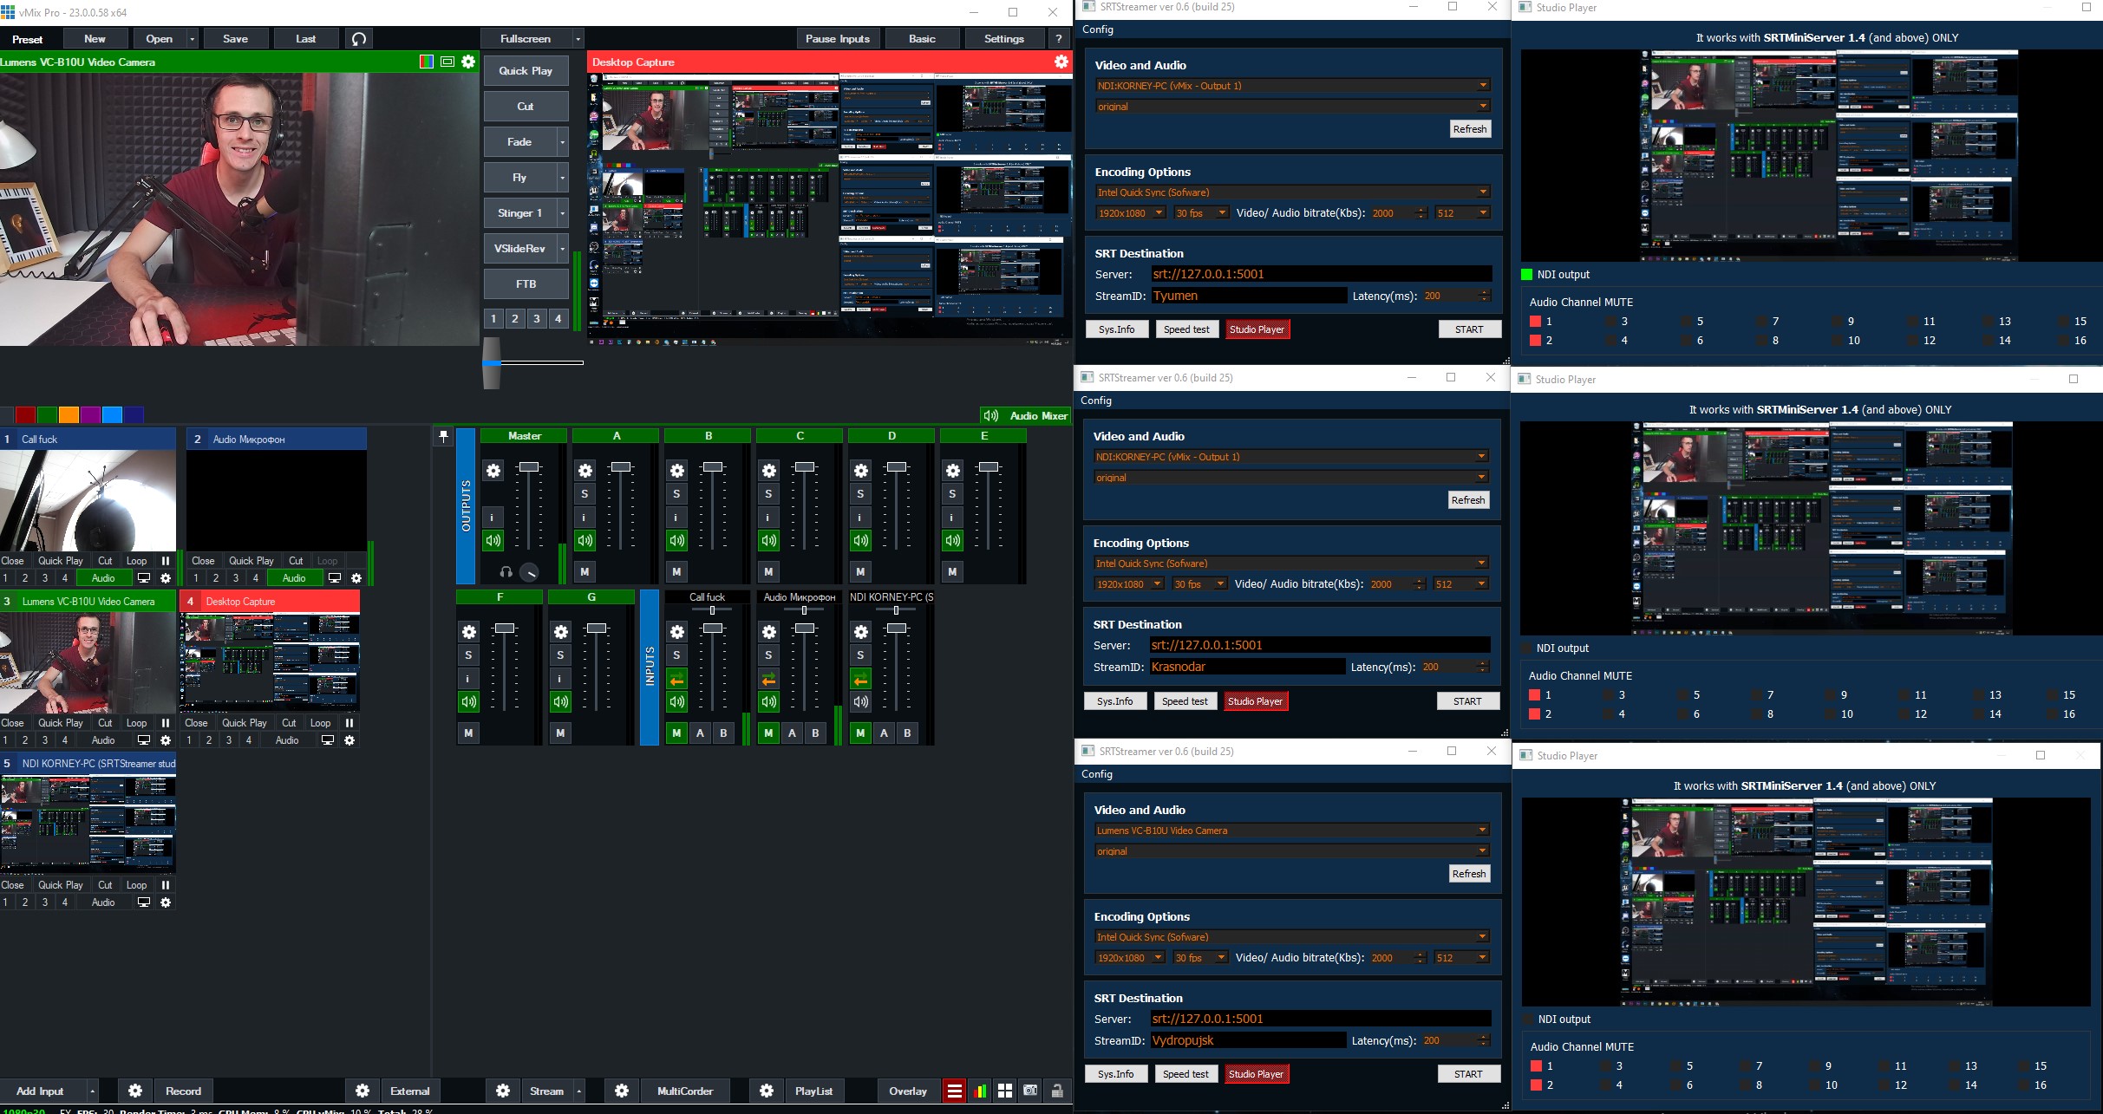
Task: Open the Preset menu in vMix
Action: tap(28, 39)
